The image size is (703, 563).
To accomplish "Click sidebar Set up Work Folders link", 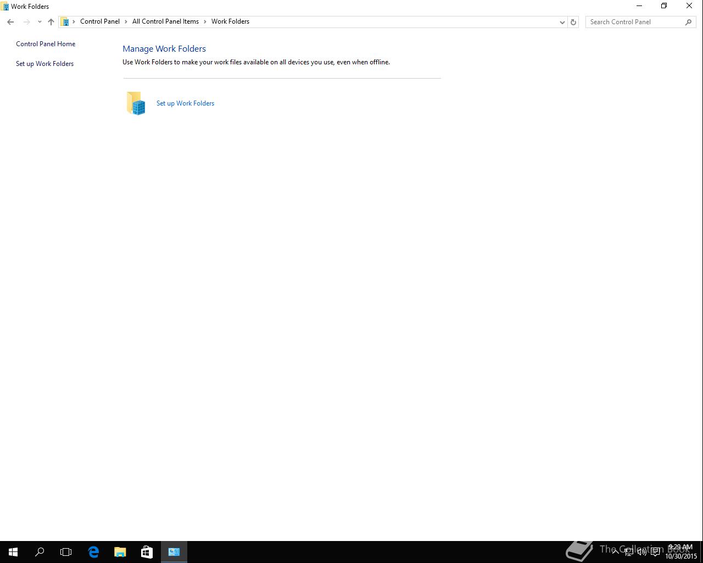I will pos(44,64).
